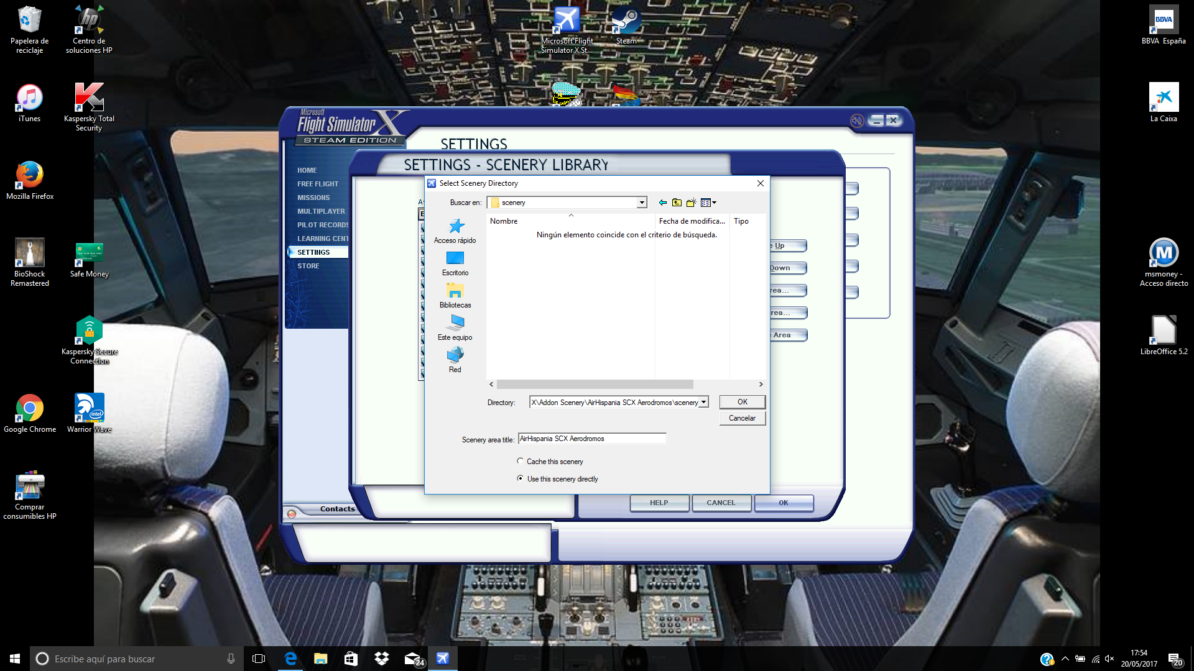Mute sound via speaker icon in FSX title bar
The height and width of the screenshot is (671, 1194).
856,121
